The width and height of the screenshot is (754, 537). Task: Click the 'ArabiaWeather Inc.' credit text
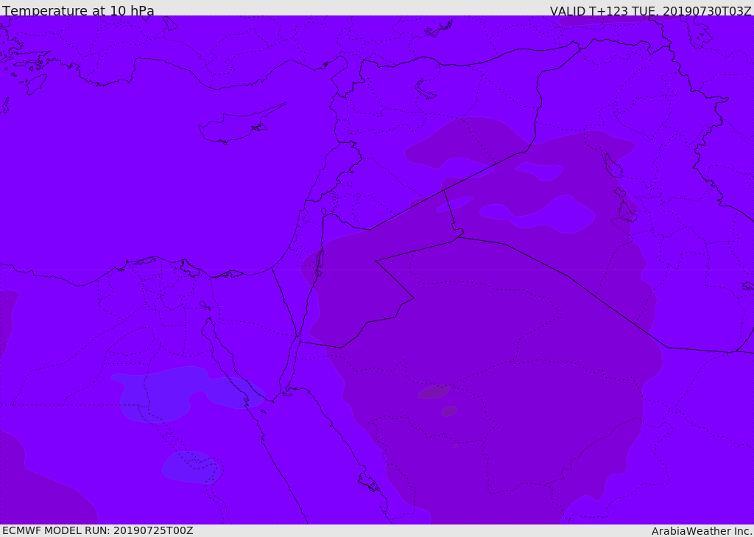click(702, 531)
